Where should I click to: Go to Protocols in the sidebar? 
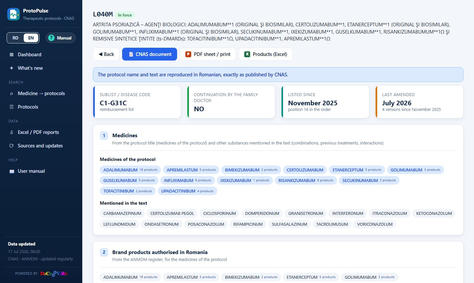click(41, 107)
